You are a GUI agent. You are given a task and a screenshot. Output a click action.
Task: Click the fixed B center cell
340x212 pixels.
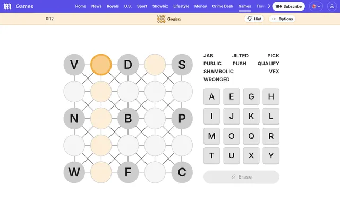tap(128, 118)
